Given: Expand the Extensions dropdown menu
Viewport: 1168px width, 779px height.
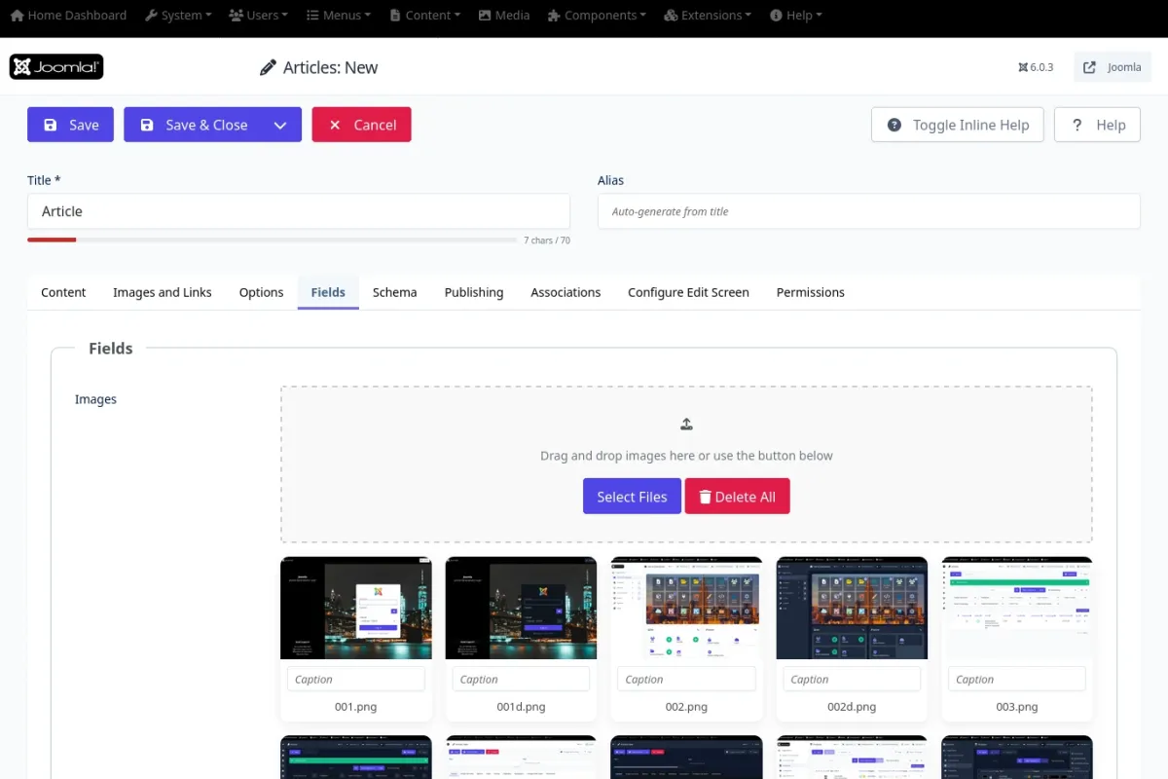Looking at the screenshot, I should click(x=708, y=16).
